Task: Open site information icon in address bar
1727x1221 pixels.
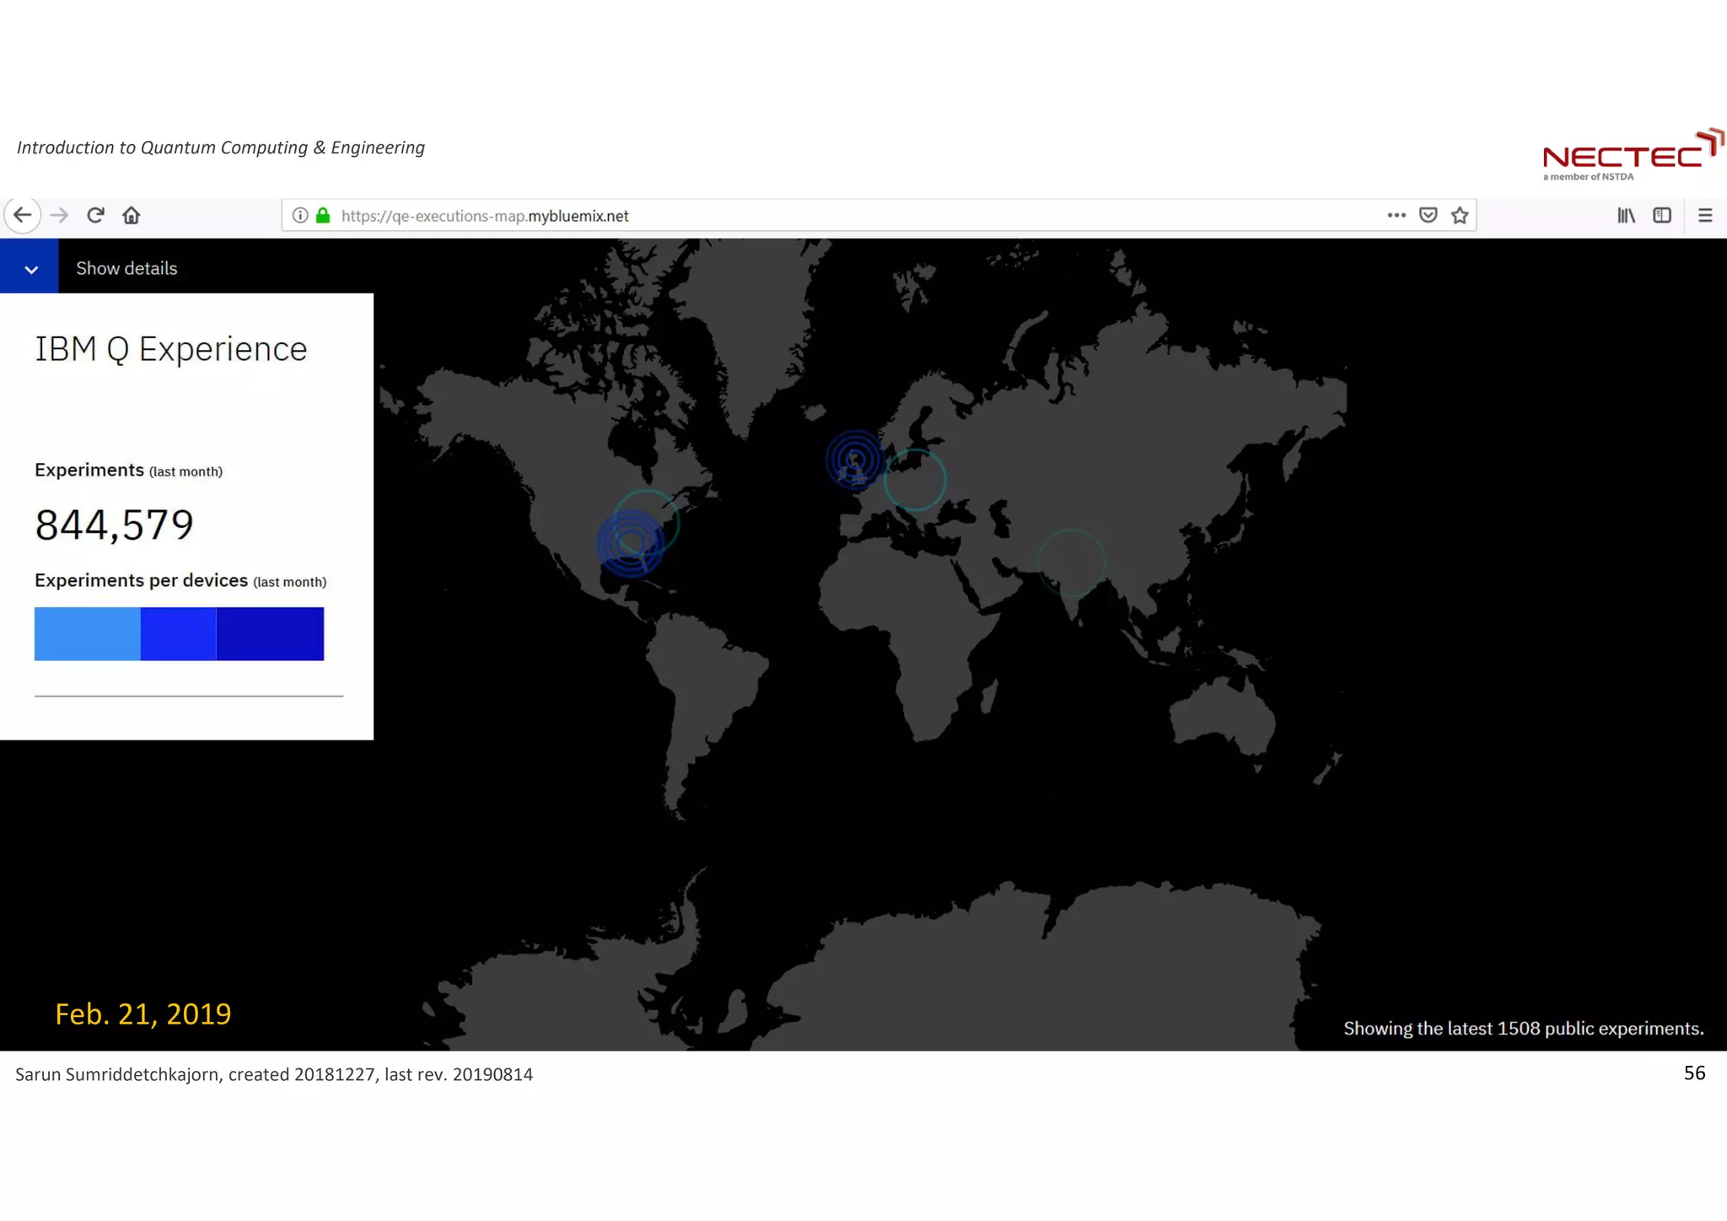Action: coord(299,215)
